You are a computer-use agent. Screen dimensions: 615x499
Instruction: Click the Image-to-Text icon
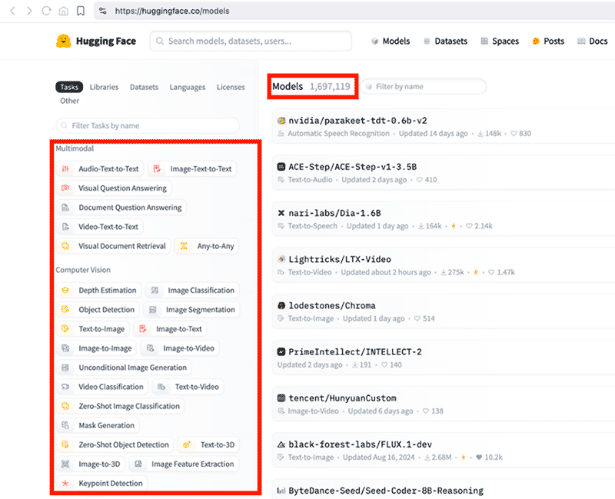[x=143, y=329]
